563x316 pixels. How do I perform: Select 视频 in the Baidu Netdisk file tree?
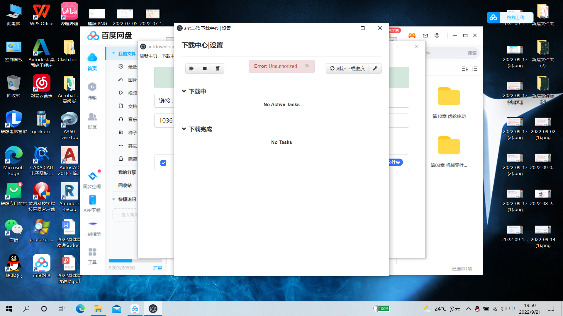(132, 93)
